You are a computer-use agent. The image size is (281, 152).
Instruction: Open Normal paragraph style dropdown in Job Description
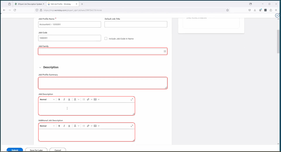[47, 100]
